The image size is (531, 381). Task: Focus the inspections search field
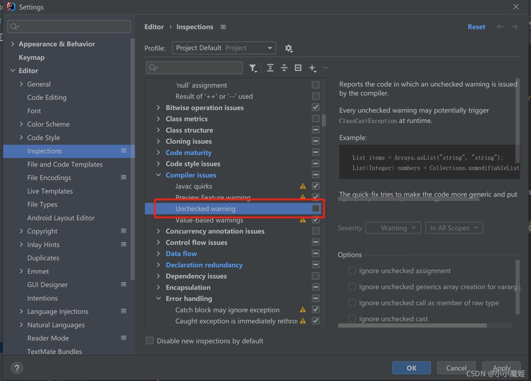coord(194,68)
